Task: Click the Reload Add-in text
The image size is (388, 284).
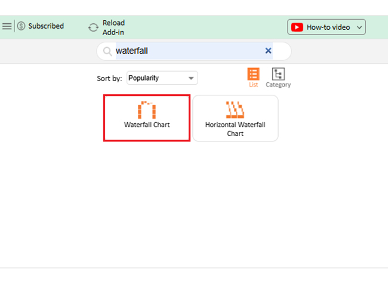Action: coord(113,27)
